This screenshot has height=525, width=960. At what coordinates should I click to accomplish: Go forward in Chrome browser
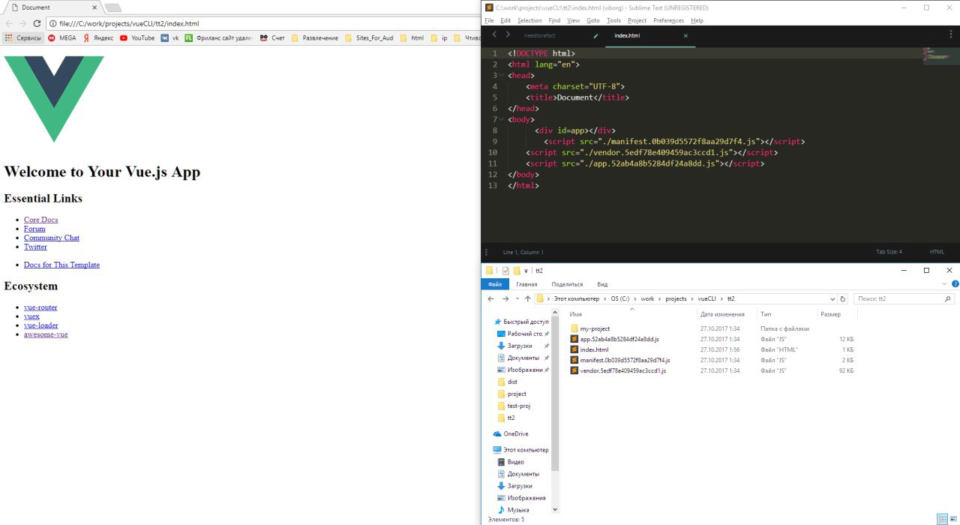coord(23,24)
